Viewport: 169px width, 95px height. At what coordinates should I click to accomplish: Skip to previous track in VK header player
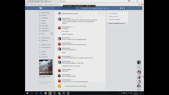tap(83, 8)
